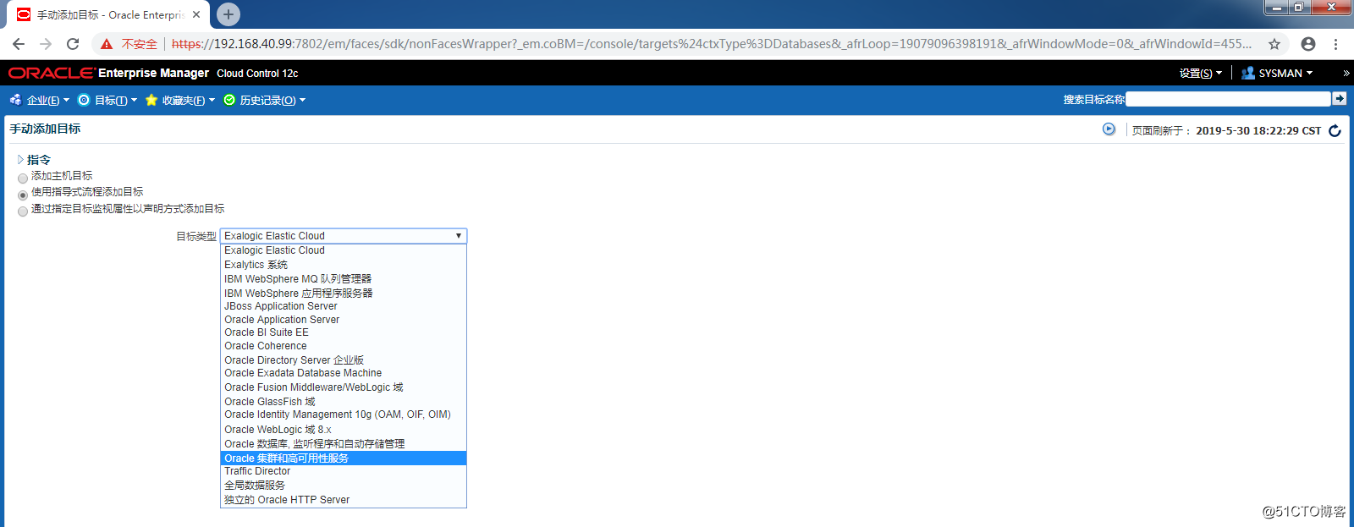Click the blue play icon near refresh time
Screen dimensions: 1354x527
[x=1109, y=129]
